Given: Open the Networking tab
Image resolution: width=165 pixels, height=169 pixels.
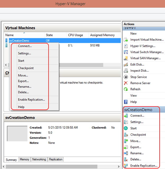Looking at the screenshot, I should click(x=39, y=159).
